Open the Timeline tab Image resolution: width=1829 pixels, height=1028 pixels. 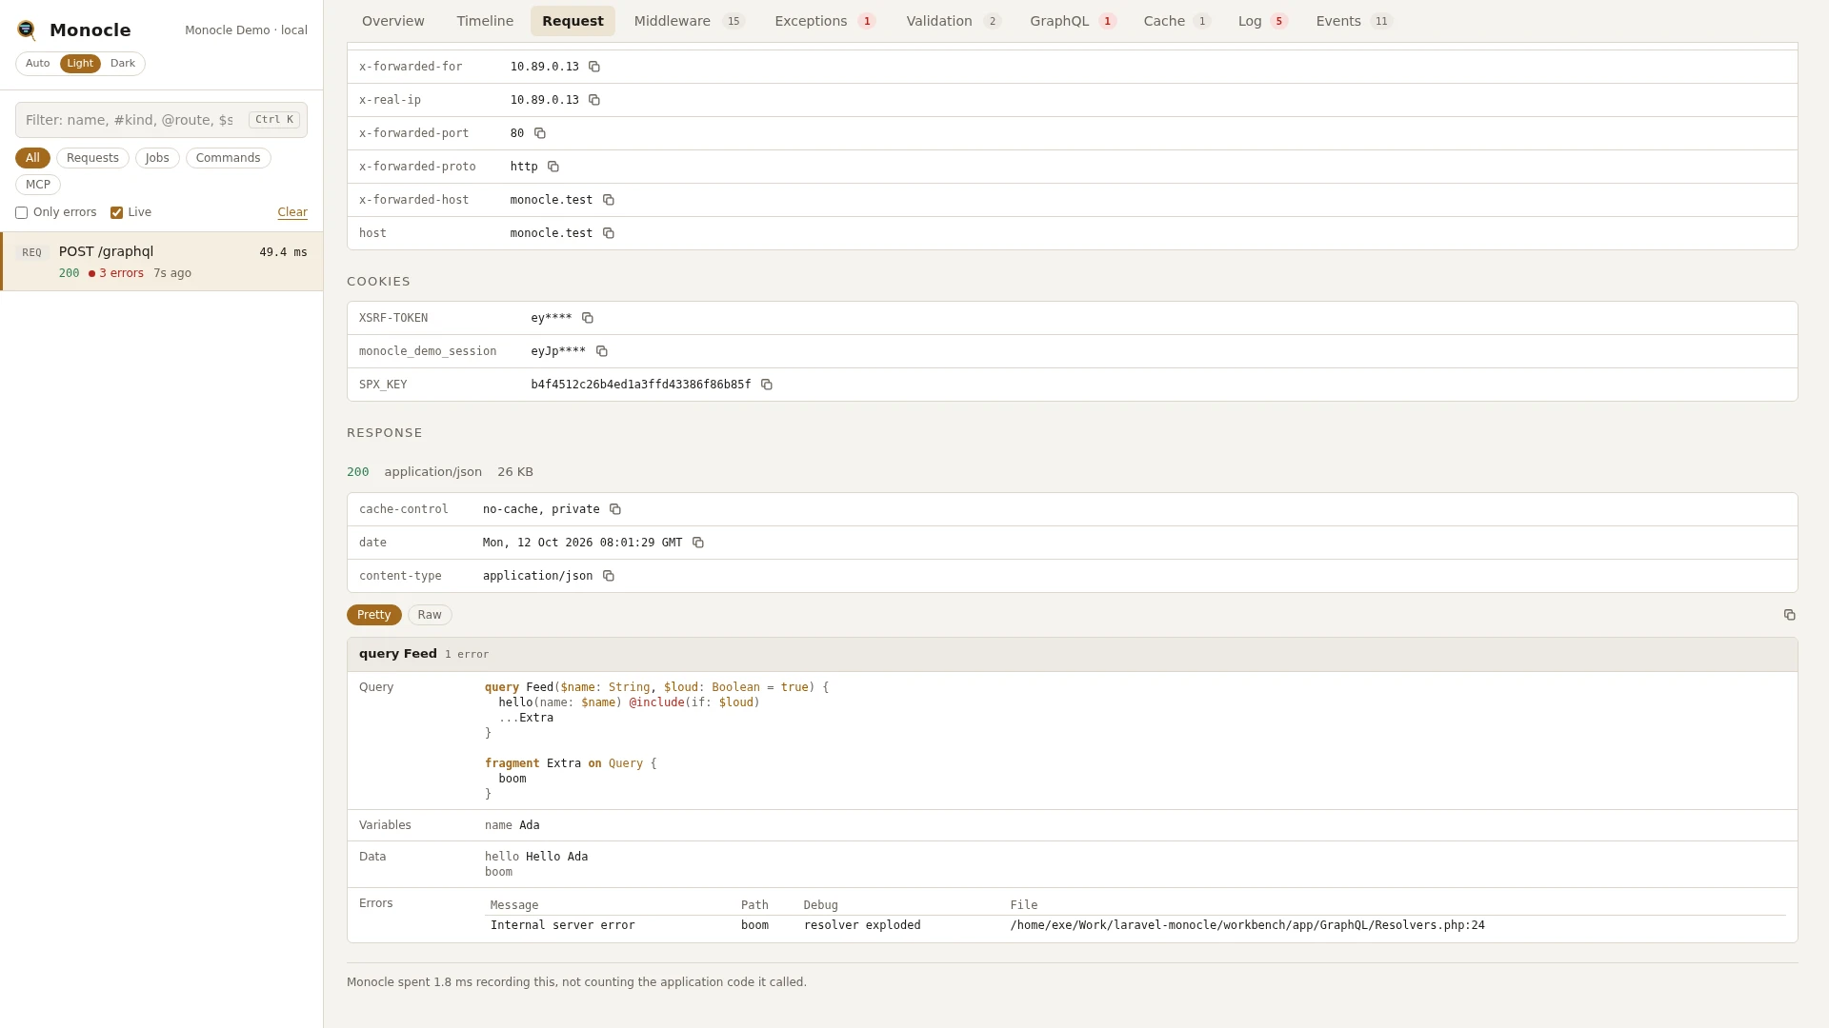pos(485,21)
